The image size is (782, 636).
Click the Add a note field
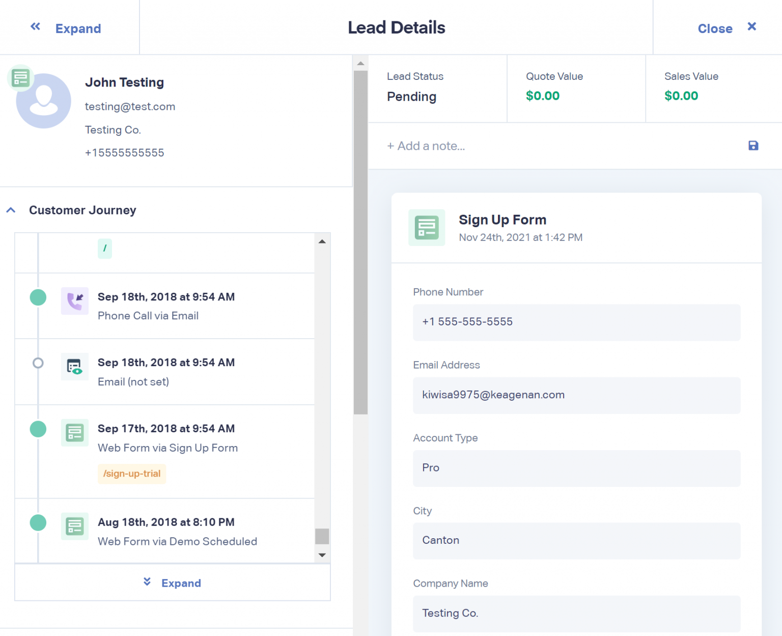(x=426, y=146)
